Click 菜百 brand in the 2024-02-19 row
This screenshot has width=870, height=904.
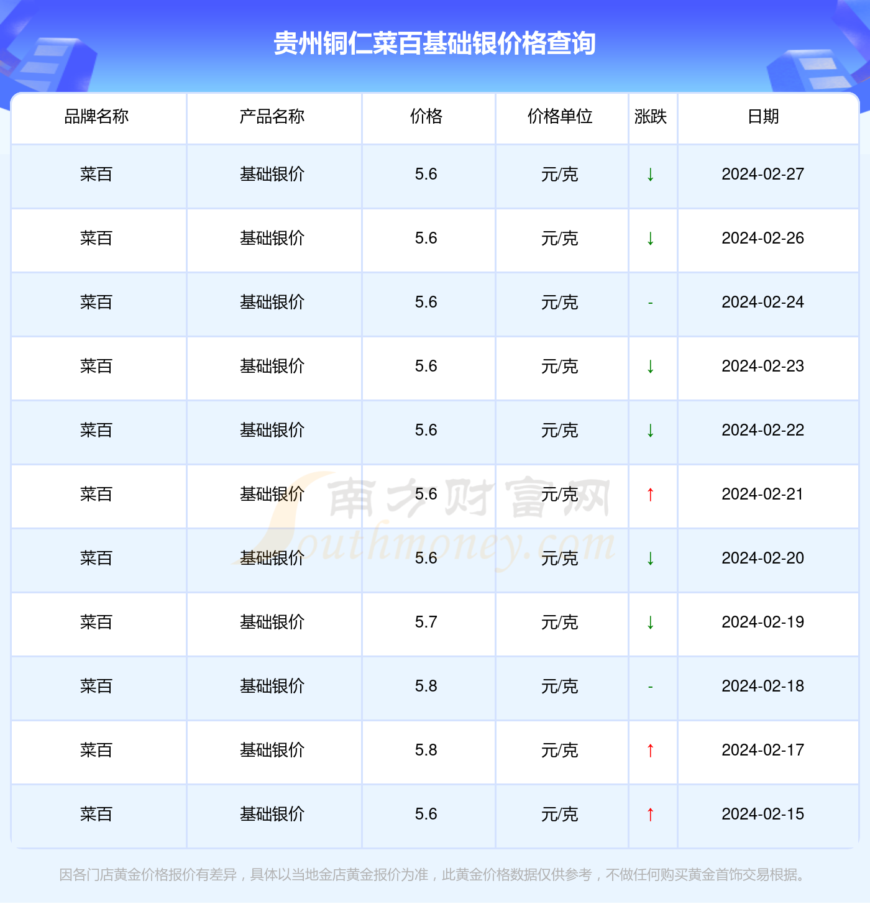(x=96, y=623)
